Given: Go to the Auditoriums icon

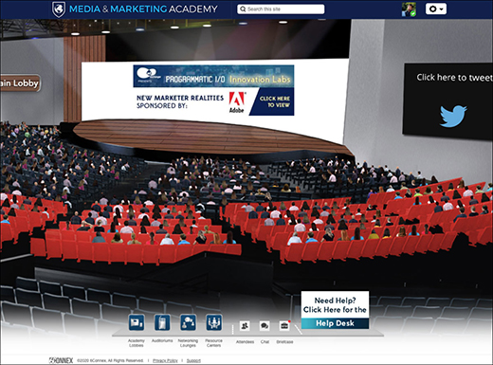Looking at the screenshot, I should pos(162,322).
